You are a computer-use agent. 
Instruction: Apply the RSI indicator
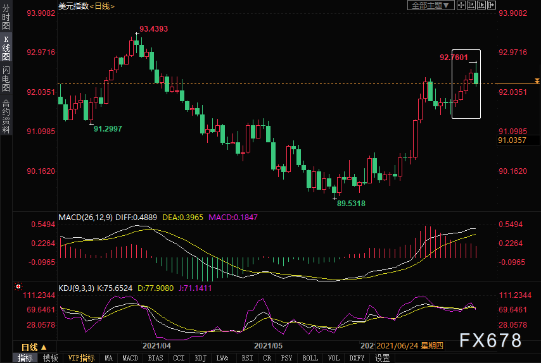[x=247, y=358]
